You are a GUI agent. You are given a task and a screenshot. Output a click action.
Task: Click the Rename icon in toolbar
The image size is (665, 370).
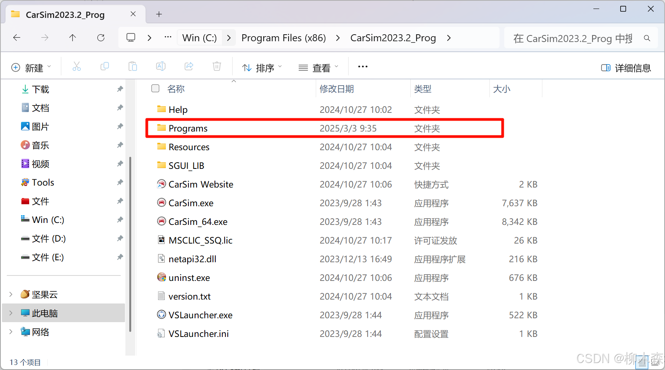pyautogui.click(x=161, y=67)
